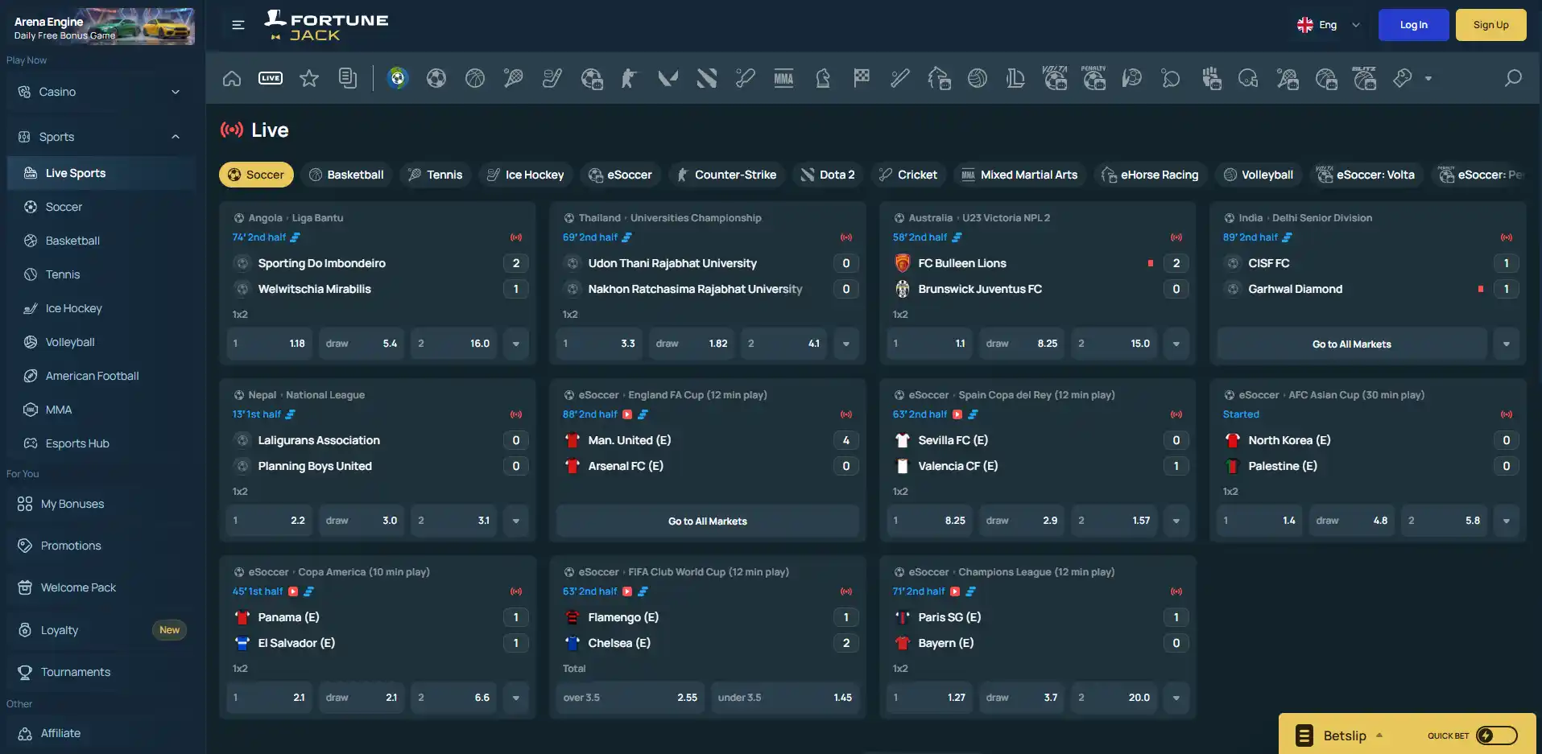Open favorites with the star icon
Screen dimensions: 1542x754
pos(309,78)
